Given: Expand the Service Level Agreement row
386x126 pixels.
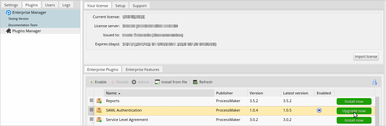Looking at the screenshot, I should 91,119.
